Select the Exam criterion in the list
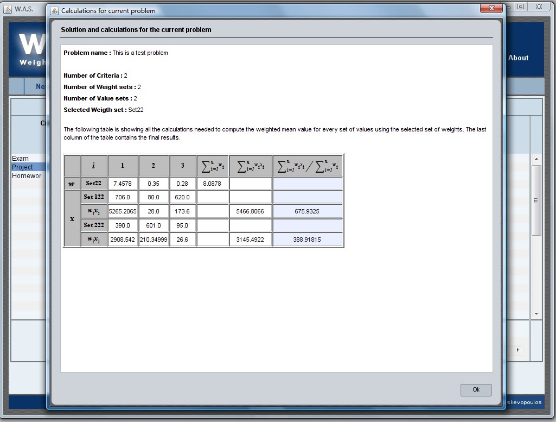556x422 pixels. 21,159
